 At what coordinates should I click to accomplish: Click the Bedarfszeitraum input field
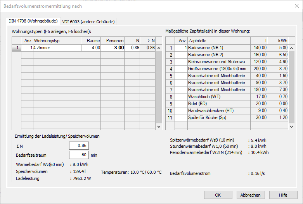(79, 155)
